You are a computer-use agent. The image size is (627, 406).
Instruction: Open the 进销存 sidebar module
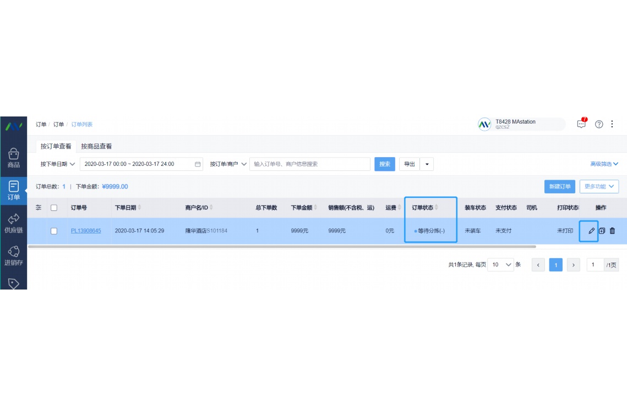pyautogui.click(x=14, y=254)
